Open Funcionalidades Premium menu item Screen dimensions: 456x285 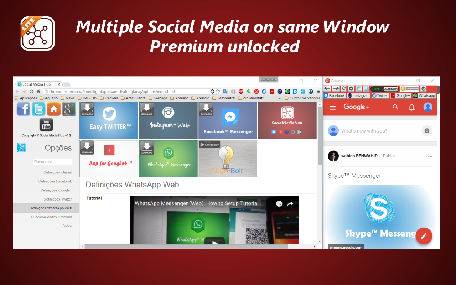click(x=52, y=217)
